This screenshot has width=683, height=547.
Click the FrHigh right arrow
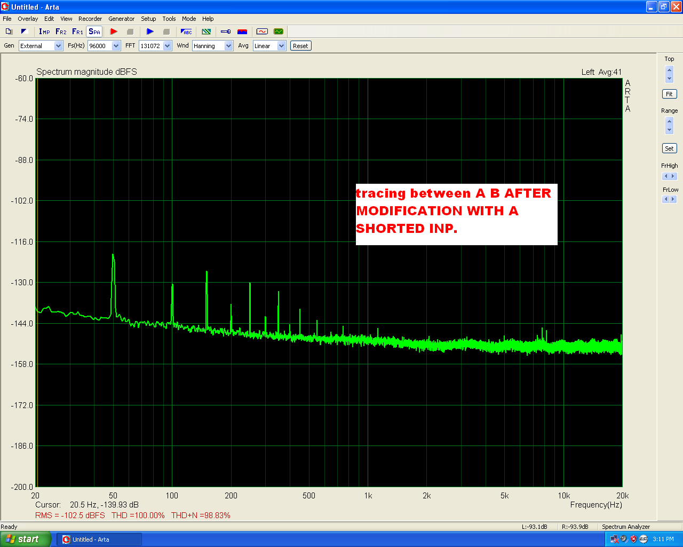point(673,176)
